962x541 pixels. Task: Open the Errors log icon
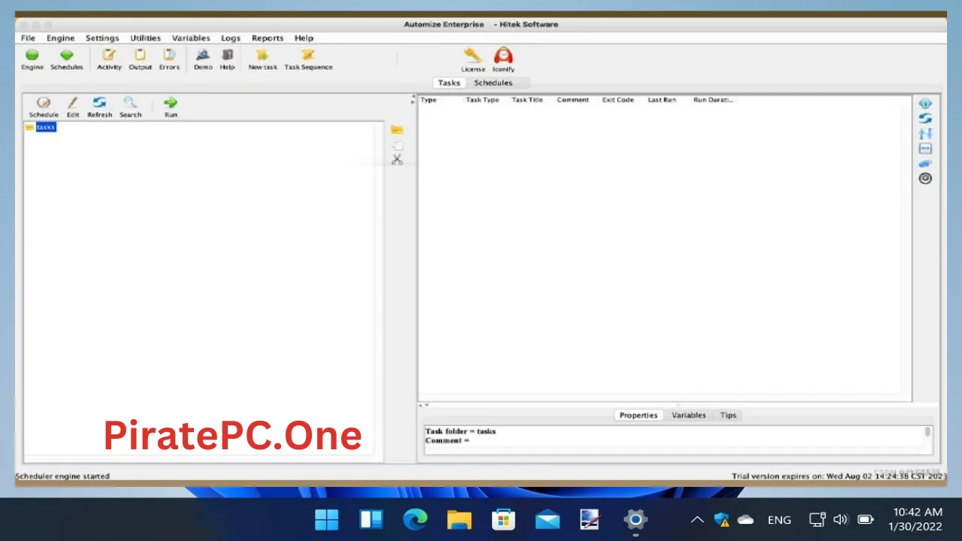pyautogui.click(x=169, y=55)
